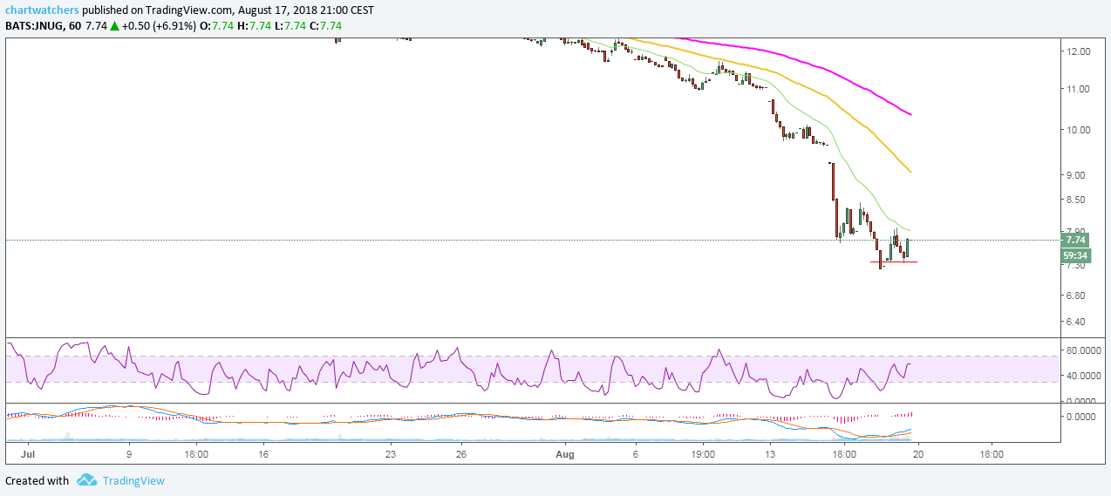
Task: Click the red horizontal support line
Action: 894,262
